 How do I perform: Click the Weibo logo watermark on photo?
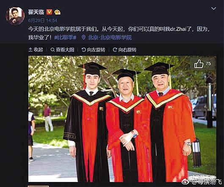[x=186, y=182]
